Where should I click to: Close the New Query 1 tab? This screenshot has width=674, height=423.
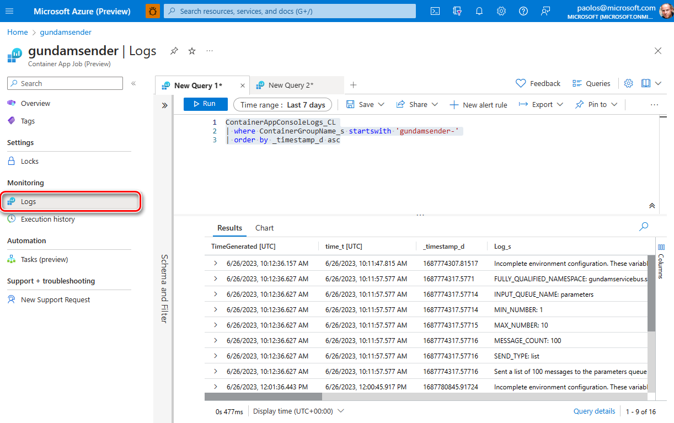(243, 85)
